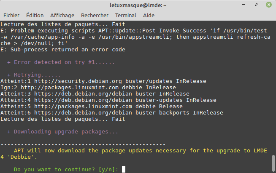Open the Terminal menu
The image size is (276, 173).
125,15
